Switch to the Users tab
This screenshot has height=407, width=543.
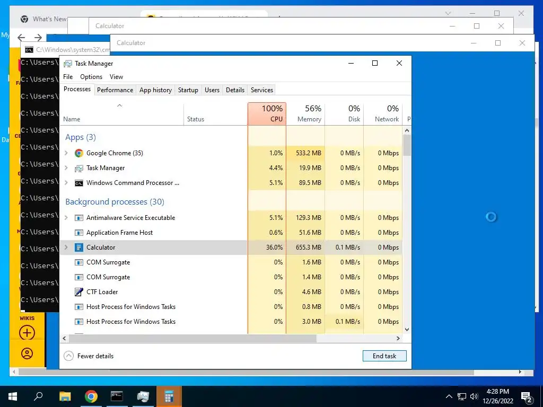pyautogui.click(x=212, y=90)
